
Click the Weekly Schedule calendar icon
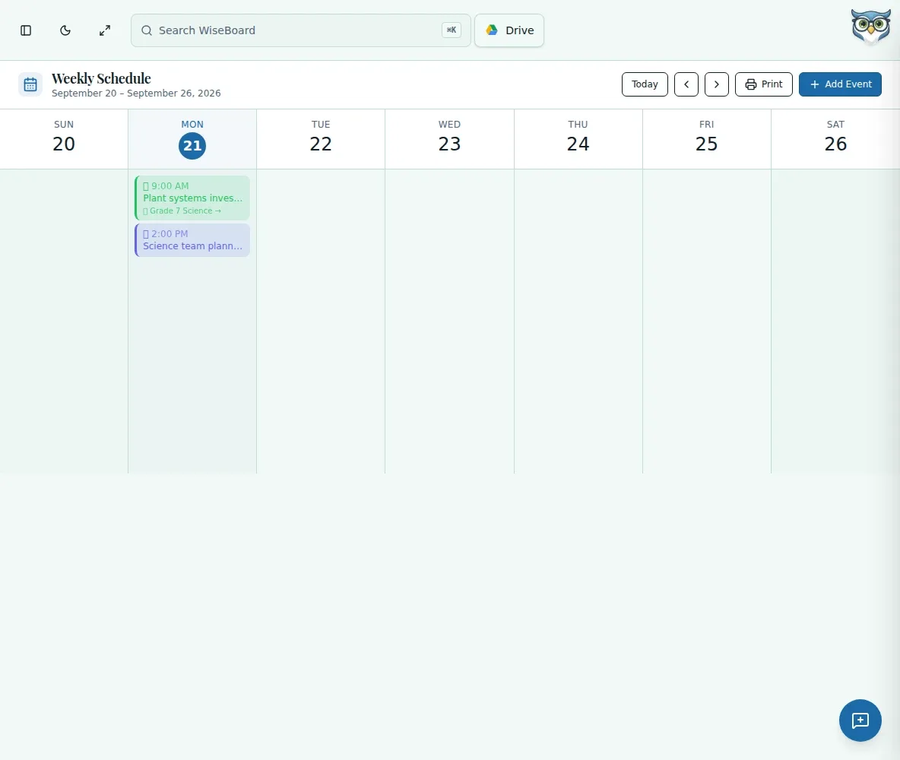point(30,84)
